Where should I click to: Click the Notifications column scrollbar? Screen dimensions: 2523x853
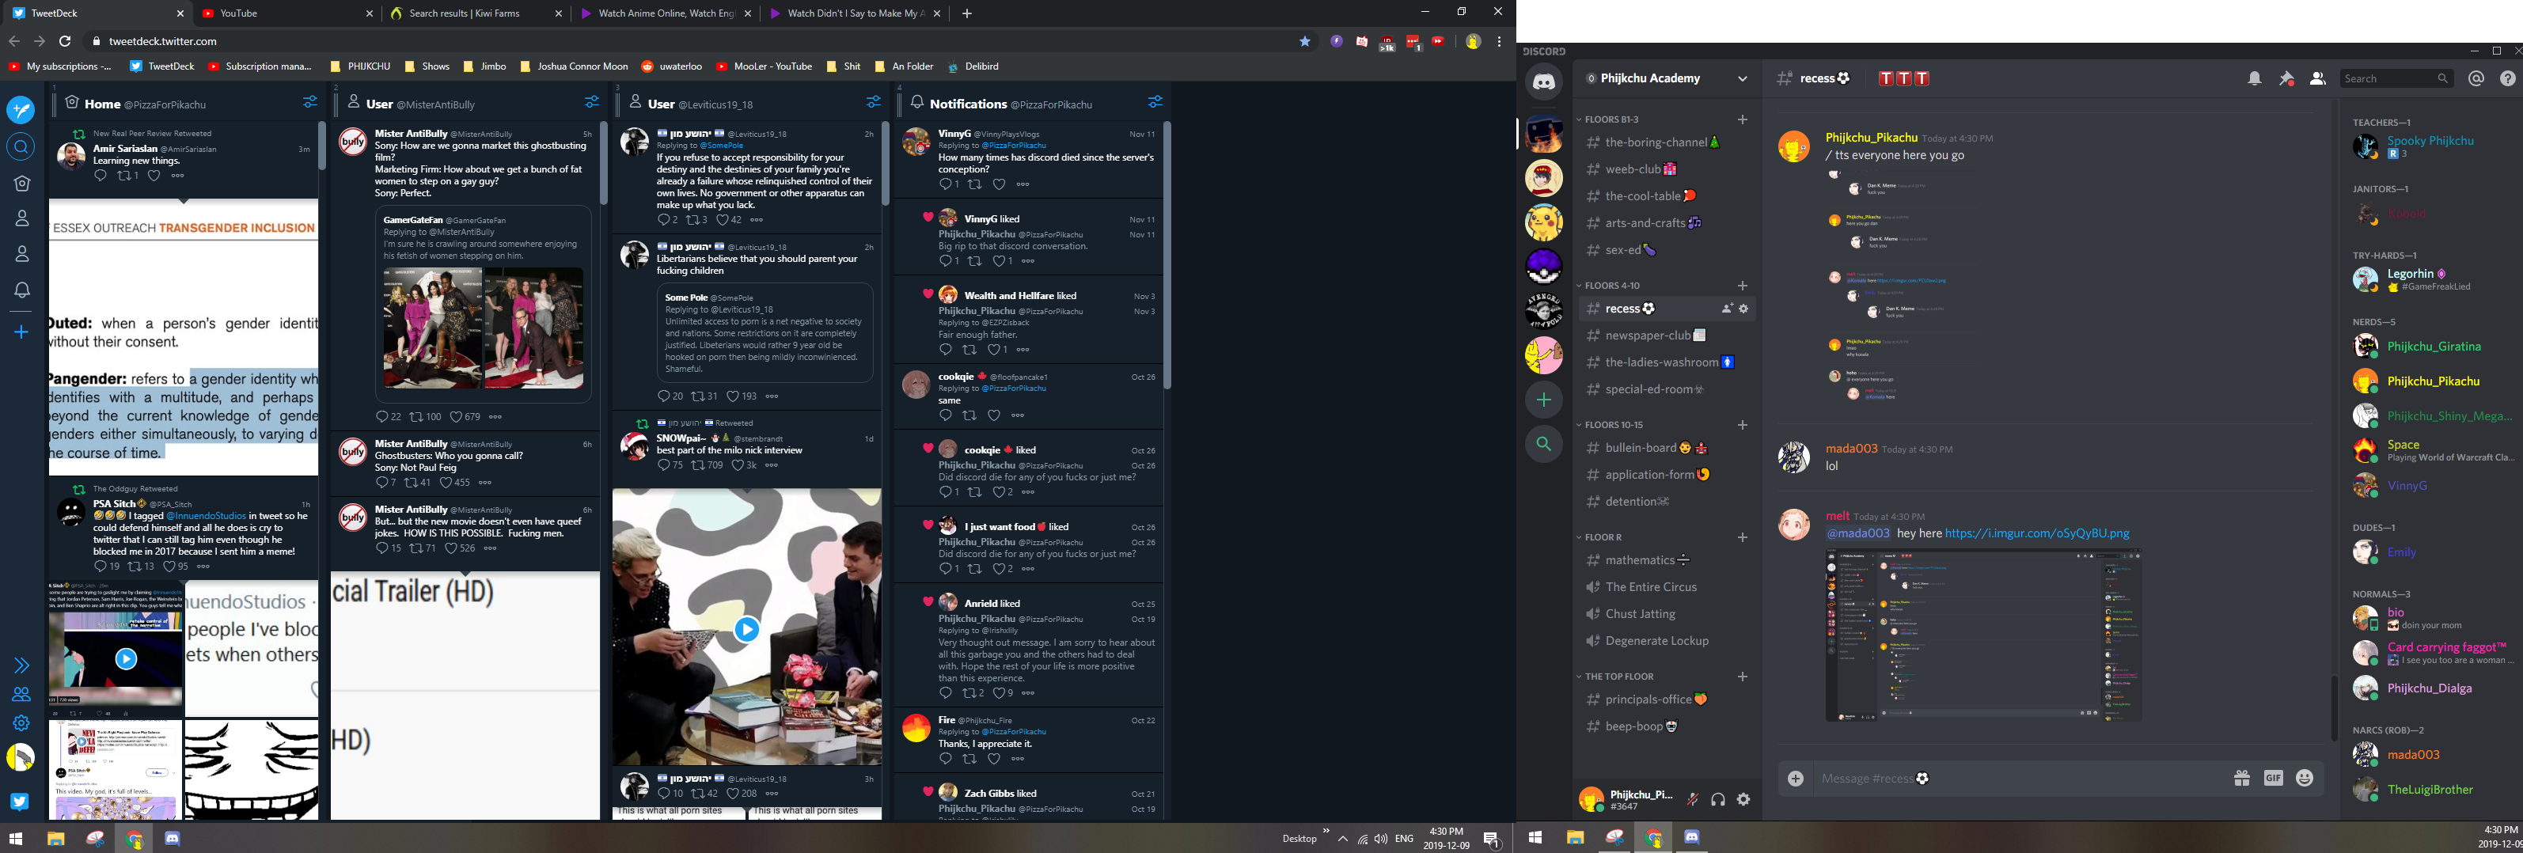[x=1167, y=256]
